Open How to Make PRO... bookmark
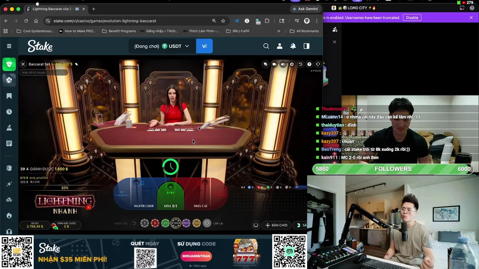The height and width of the screenshot is (269, 479). (x=77, y=31)
